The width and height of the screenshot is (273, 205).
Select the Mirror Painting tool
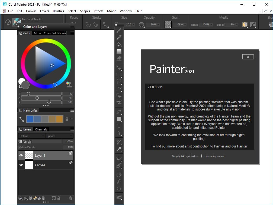(x=119, y=158)
